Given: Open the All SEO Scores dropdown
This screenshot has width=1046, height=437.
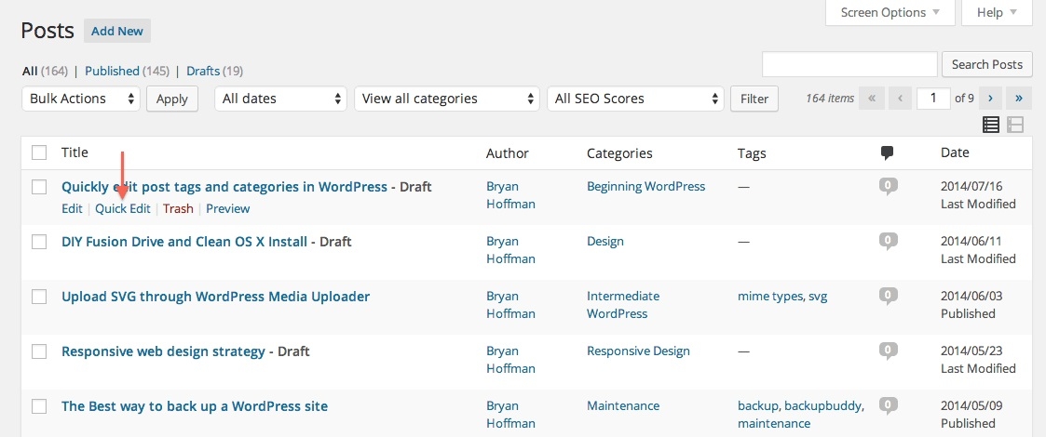Looking at the screenshot, I should 636,99.
